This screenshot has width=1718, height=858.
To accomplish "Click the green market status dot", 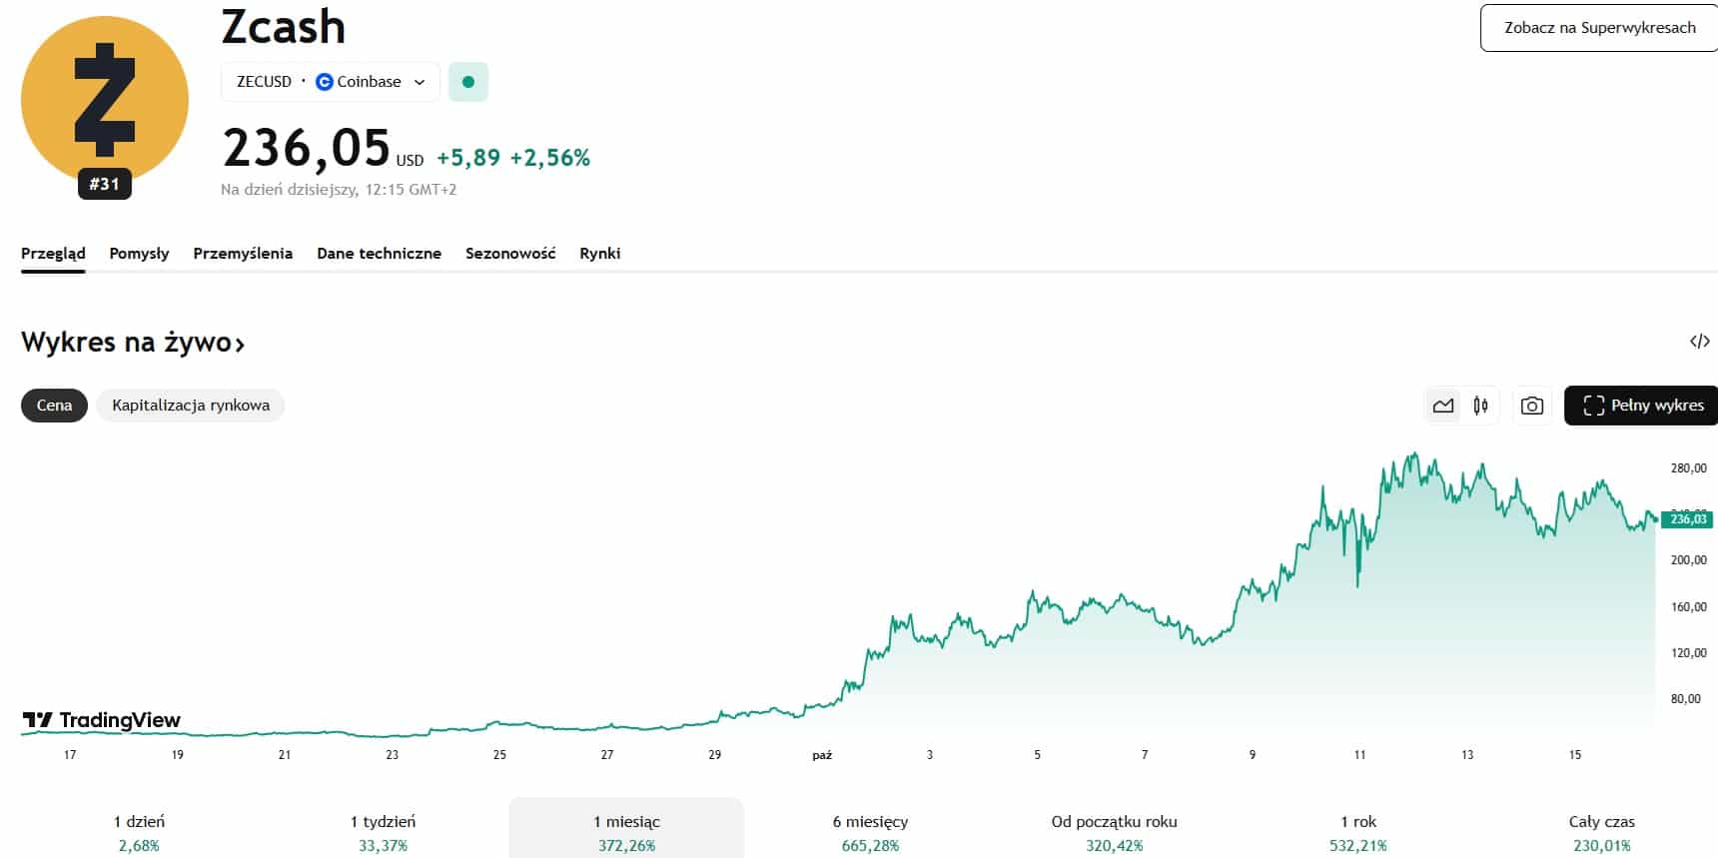I will point(468,82).
